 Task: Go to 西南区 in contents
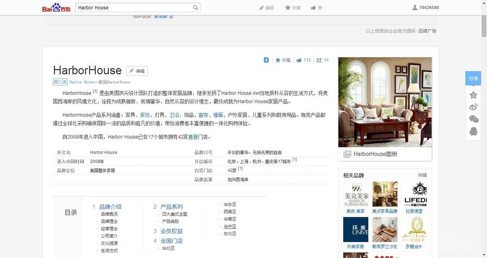coord(230,211)
